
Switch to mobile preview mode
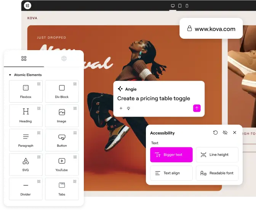tap(187, 6)
